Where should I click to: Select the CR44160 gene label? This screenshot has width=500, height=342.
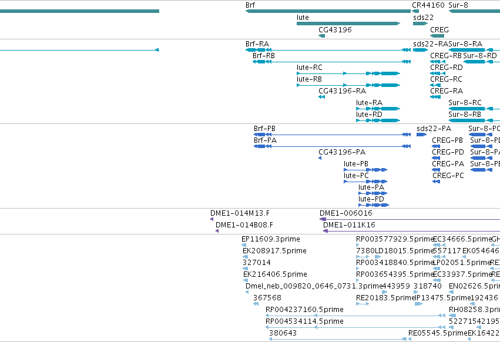[x=428, y=5]
